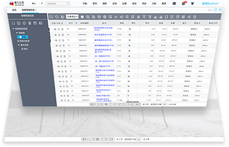229x147 pixels.
Task: Open the dropdown arrow beside the search box
Action: (42, 3)
